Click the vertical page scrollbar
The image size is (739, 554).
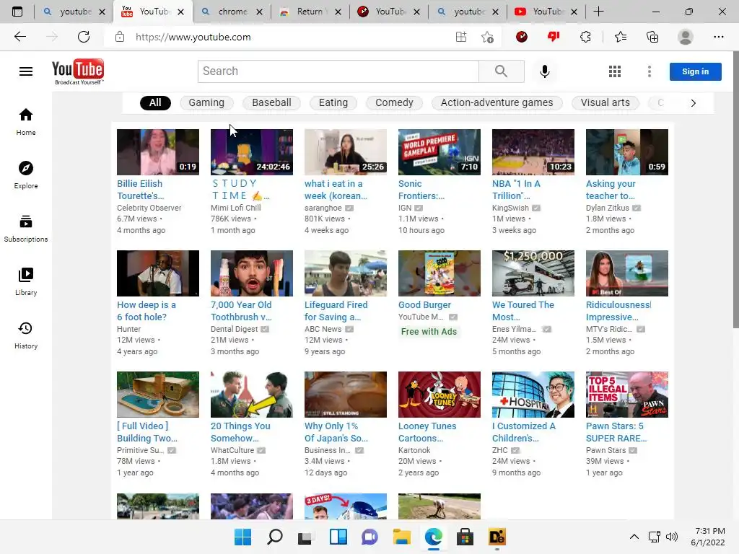coord(735,190)
